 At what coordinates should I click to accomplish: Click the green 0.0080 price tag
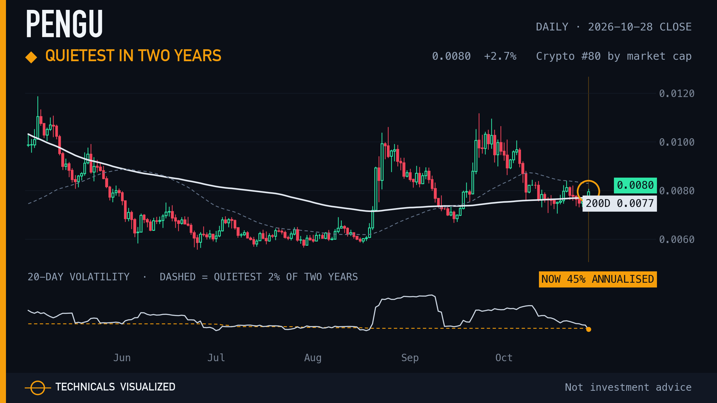coord(635,185)
